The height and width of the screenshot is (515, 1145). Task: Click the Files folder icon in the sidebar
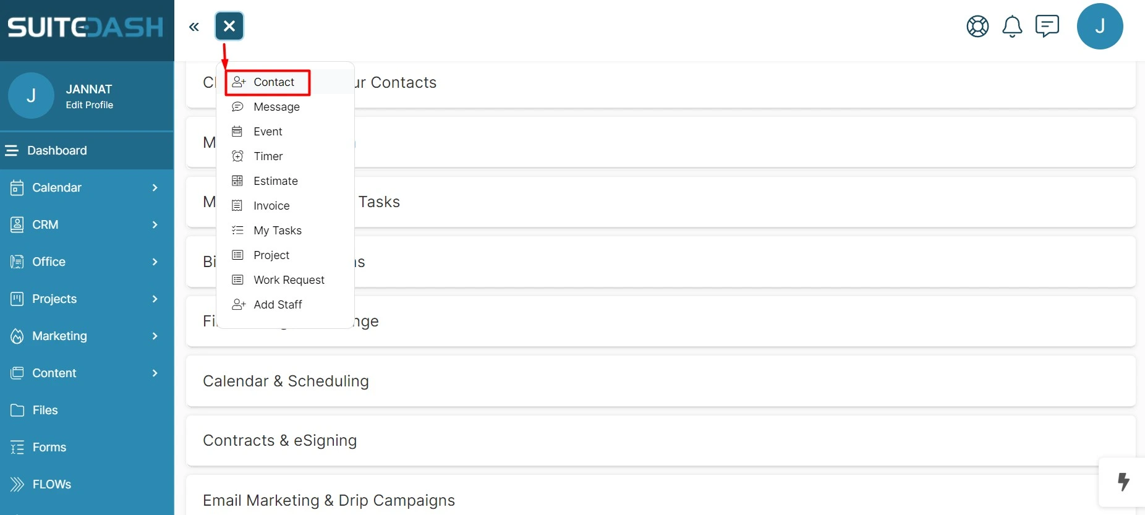coord(17,411)
